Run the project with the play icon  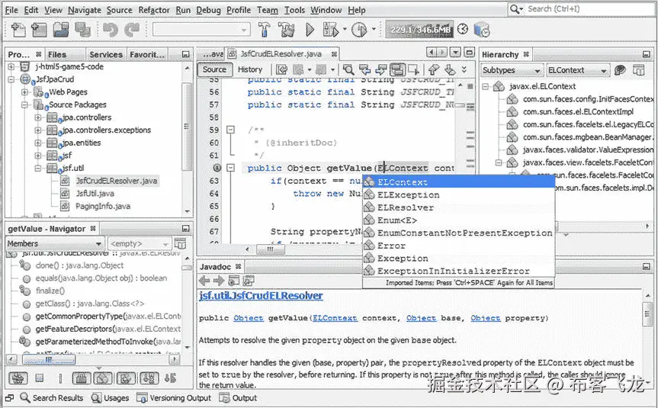(310, 30)
